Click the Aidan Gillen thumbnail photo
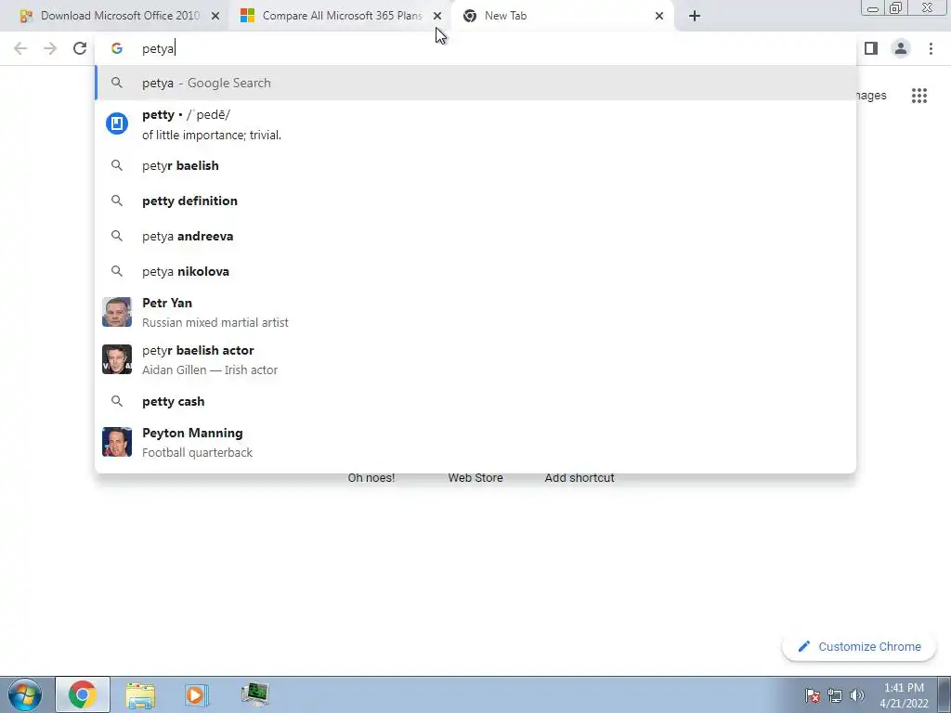This screenshot has height=713, width=951. 117,359
